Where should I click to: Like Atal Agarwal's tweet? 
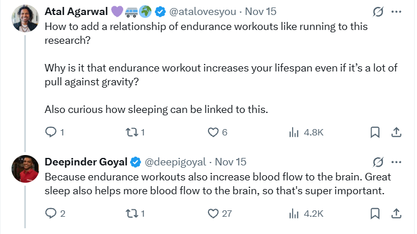coord(213,133)
